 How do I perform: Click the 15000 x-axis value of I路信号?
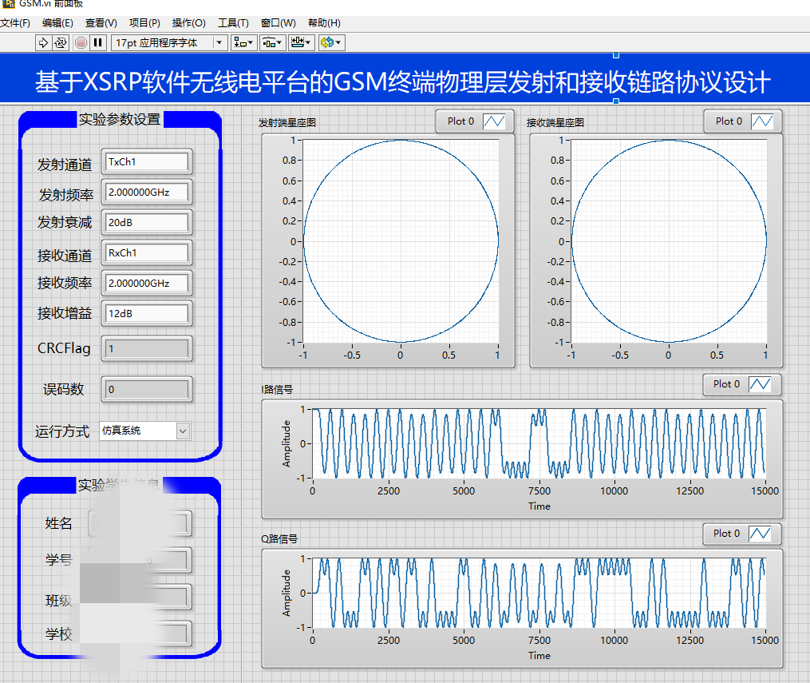765,490
